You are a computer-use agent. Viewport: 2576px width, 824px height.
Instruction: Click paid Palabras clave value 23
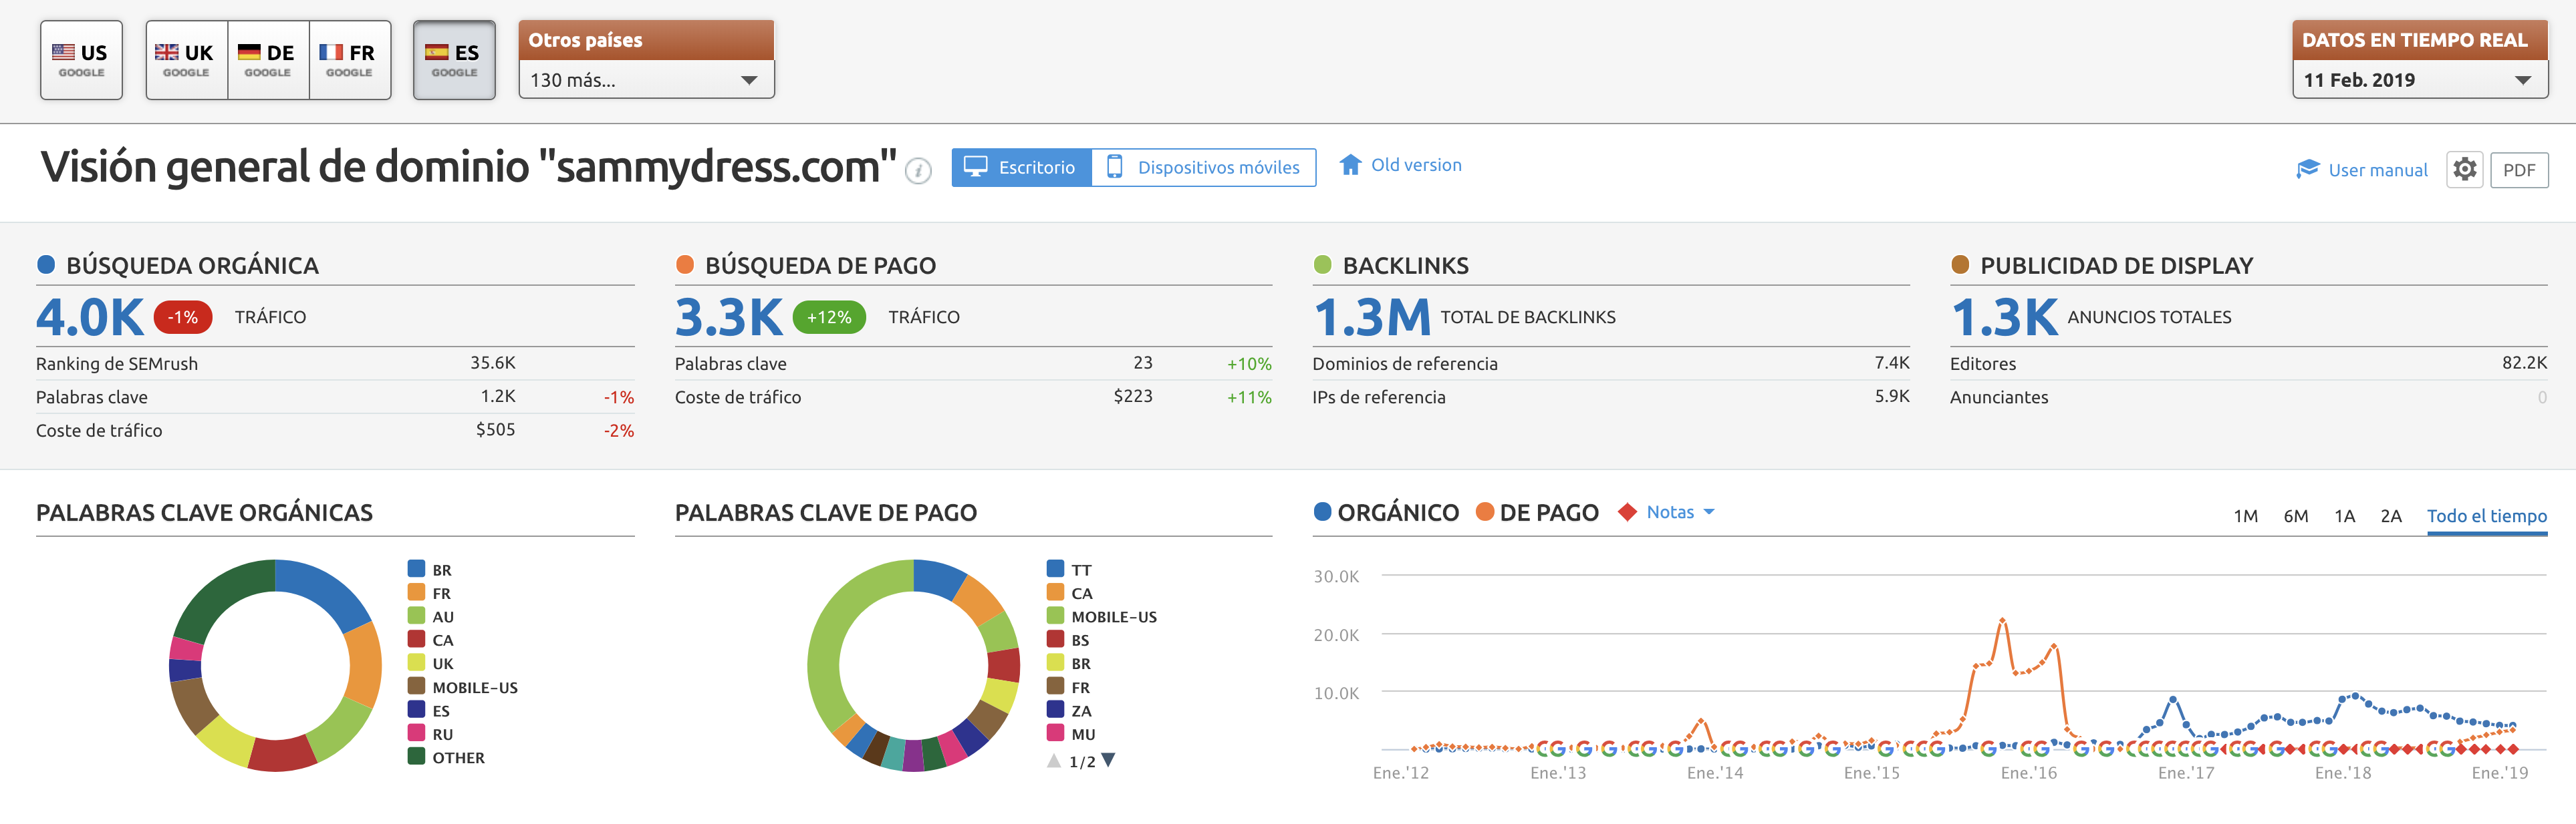pyautogui.click(x=1143, y=363)
